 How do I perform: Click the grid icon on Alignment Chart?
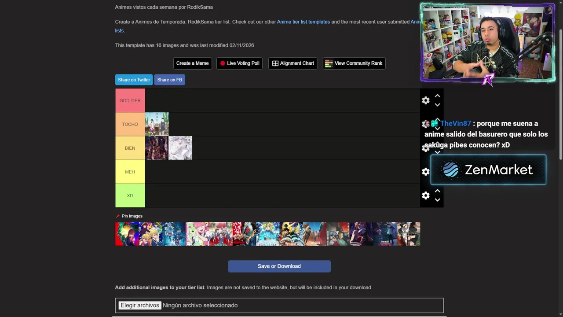275,63
